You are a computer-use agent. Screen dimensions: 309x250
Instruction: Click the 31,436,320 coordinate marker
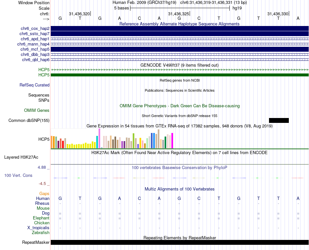(x=79, y=14)
